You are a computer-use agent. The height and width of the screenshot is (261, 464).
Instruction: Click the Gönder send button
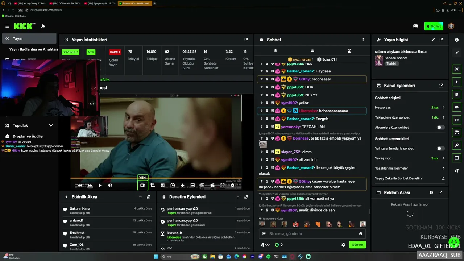pos(357,245)
